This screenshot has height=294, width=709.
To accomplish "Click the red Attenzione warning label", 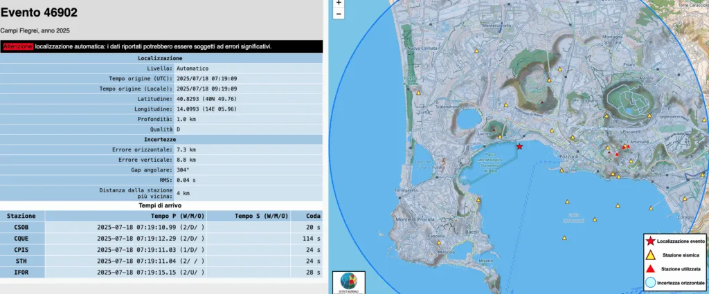I will pyautogui.click(x=17, y=46).
